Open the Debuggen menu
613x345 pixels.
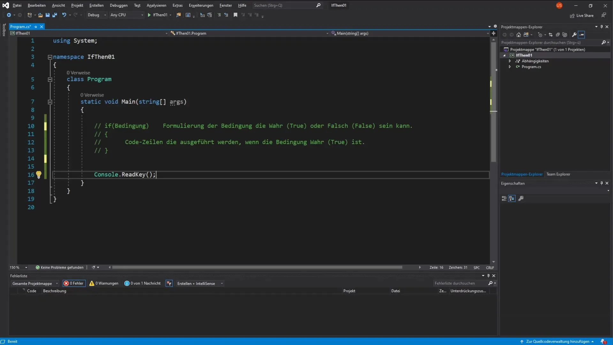[119, 5]
